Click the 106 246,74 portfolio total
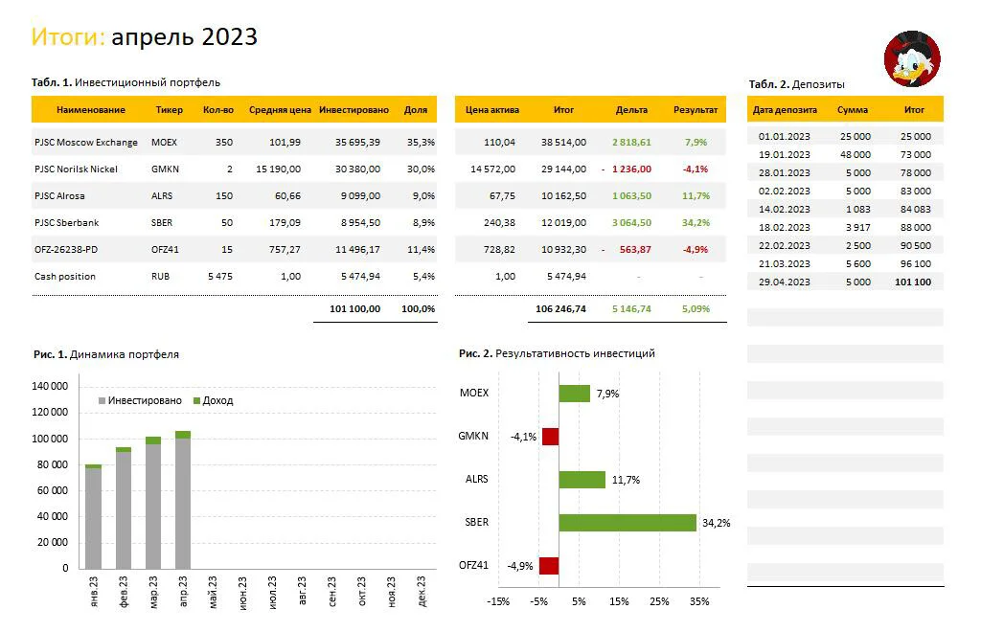Image resolution: width=981 pixels, height=632 pixels. pyautogui.click(x=560, y=308)
